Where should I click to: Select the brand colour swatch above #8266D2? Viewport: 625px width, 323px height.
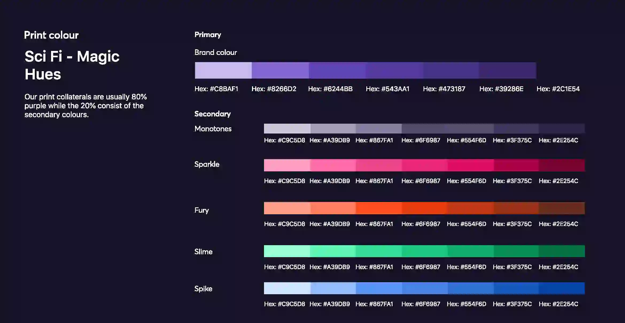(x=280, y=70)
